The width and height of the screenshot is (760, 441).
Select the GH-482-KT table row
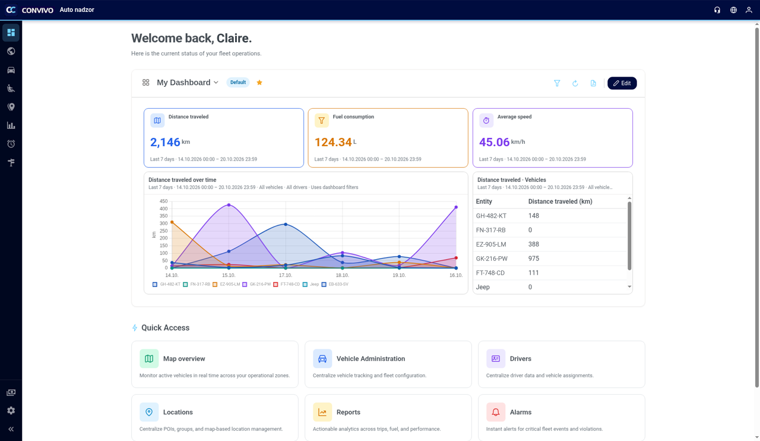click(x=550, y=216)
